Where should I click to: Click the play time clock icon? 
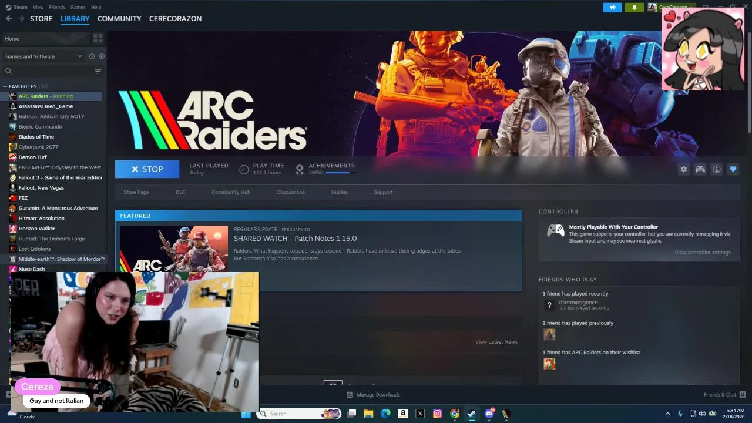point(244,169)
